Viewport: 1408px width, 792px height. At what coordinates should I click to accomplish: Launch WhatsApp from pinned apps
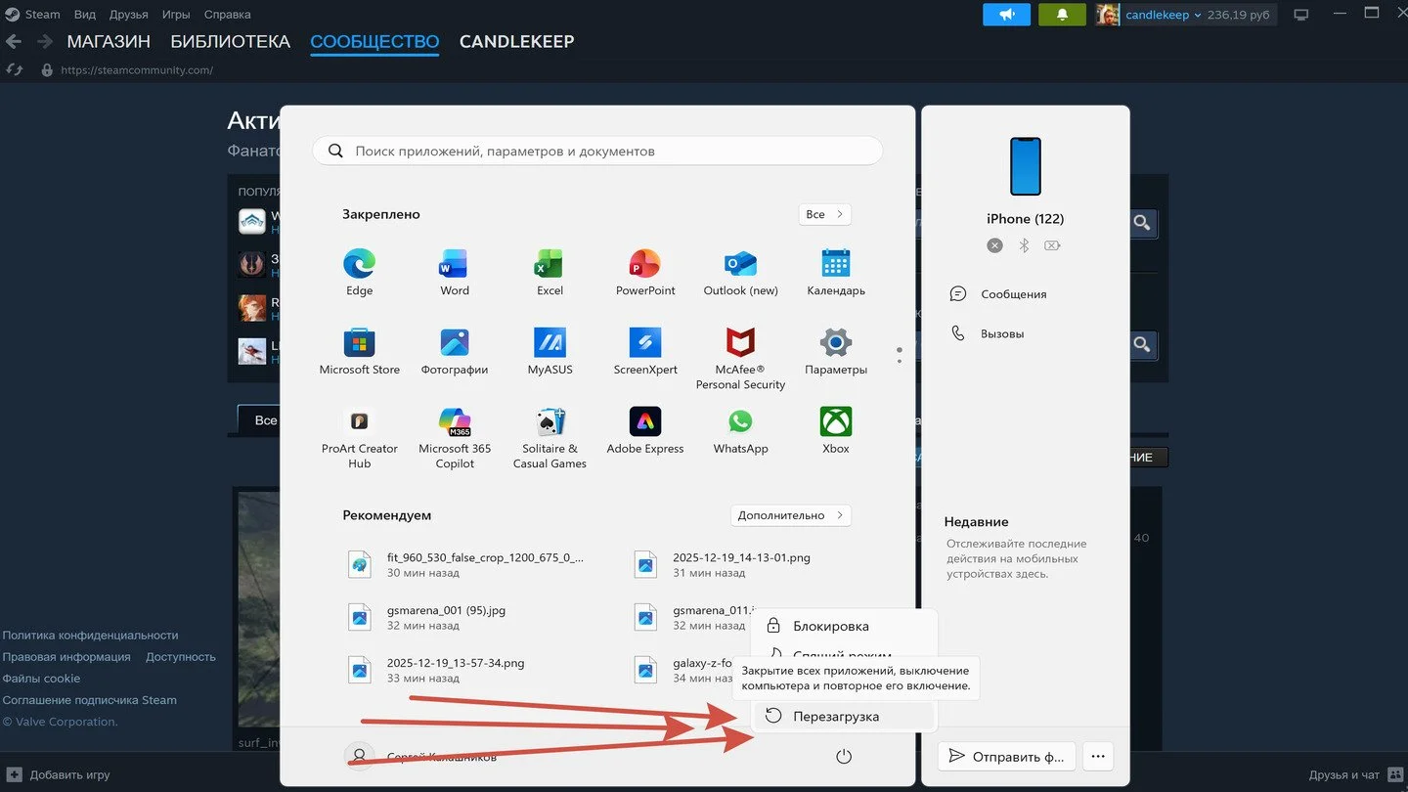click(740, 430)
